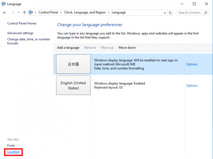The image size is (213, 159).
Task: Expand chevron before Language breadcrumb
Action: [x=108, y=13]
